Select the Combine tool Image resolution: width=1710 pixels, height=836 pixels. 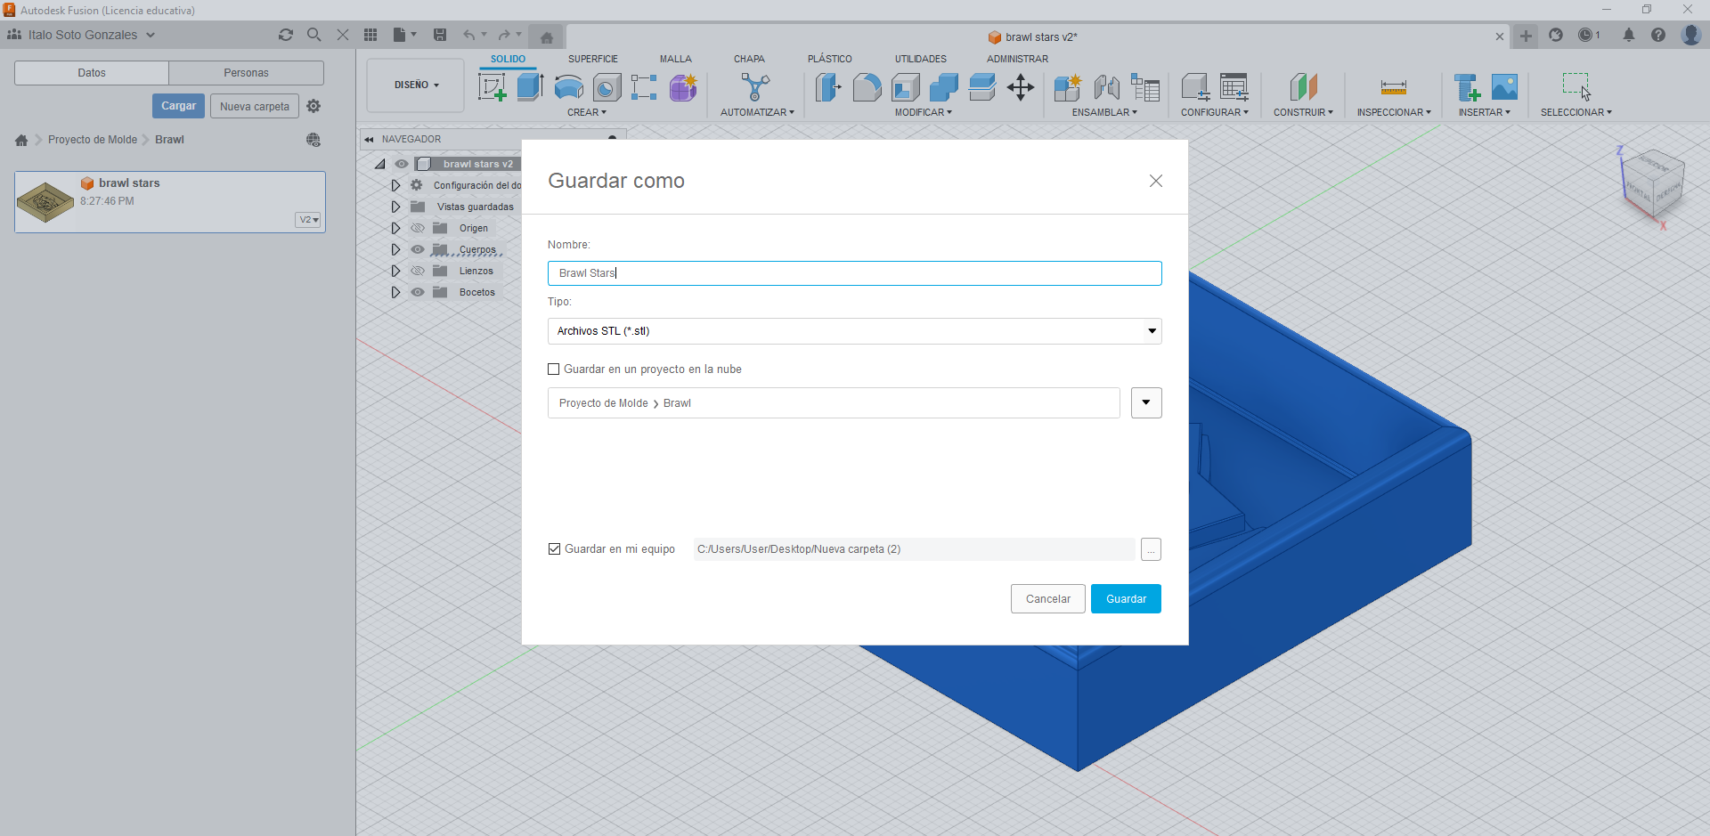point(943,87)
